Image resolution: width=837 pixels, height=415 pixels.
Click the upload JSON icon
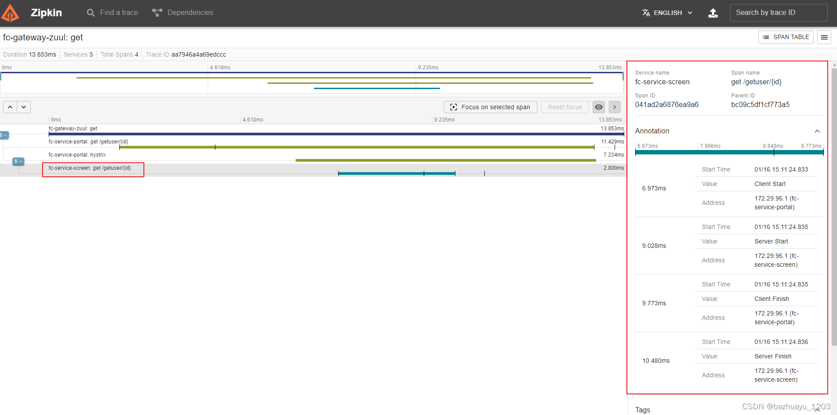713,13
